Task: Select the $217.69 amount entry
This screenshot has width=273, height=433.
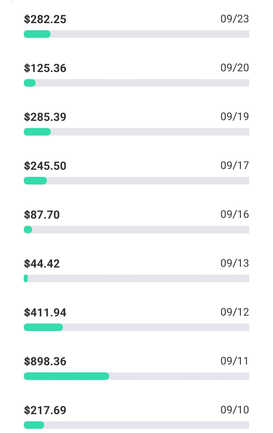Action: [45, 410]
